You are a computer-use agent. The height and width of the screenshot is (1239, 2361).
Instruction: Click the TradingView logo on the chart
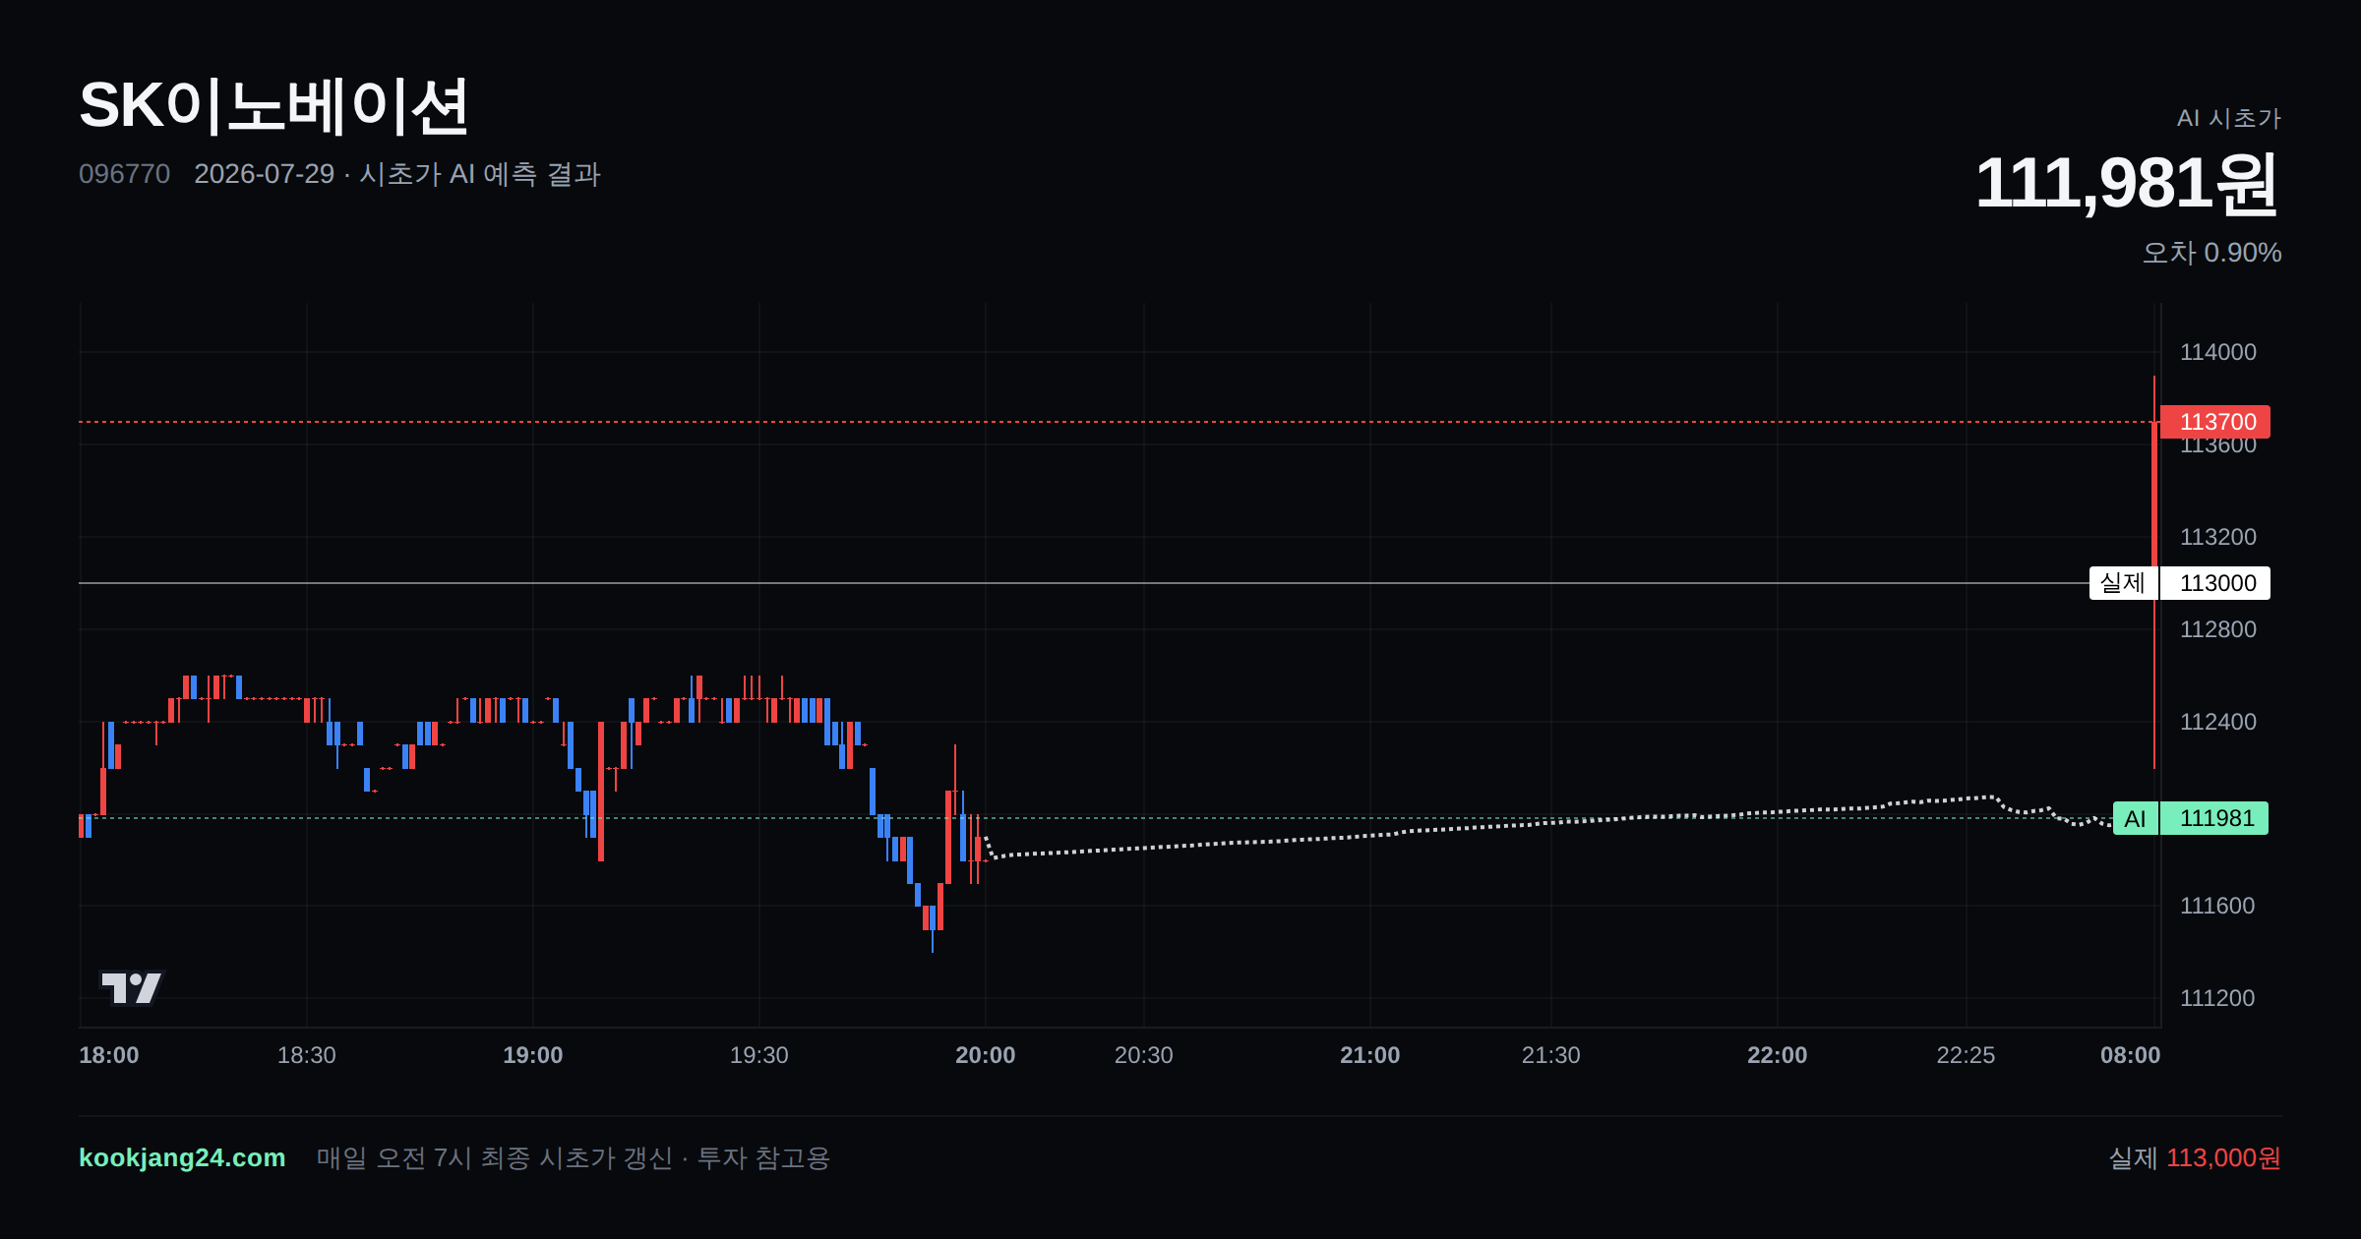point(132,987)
